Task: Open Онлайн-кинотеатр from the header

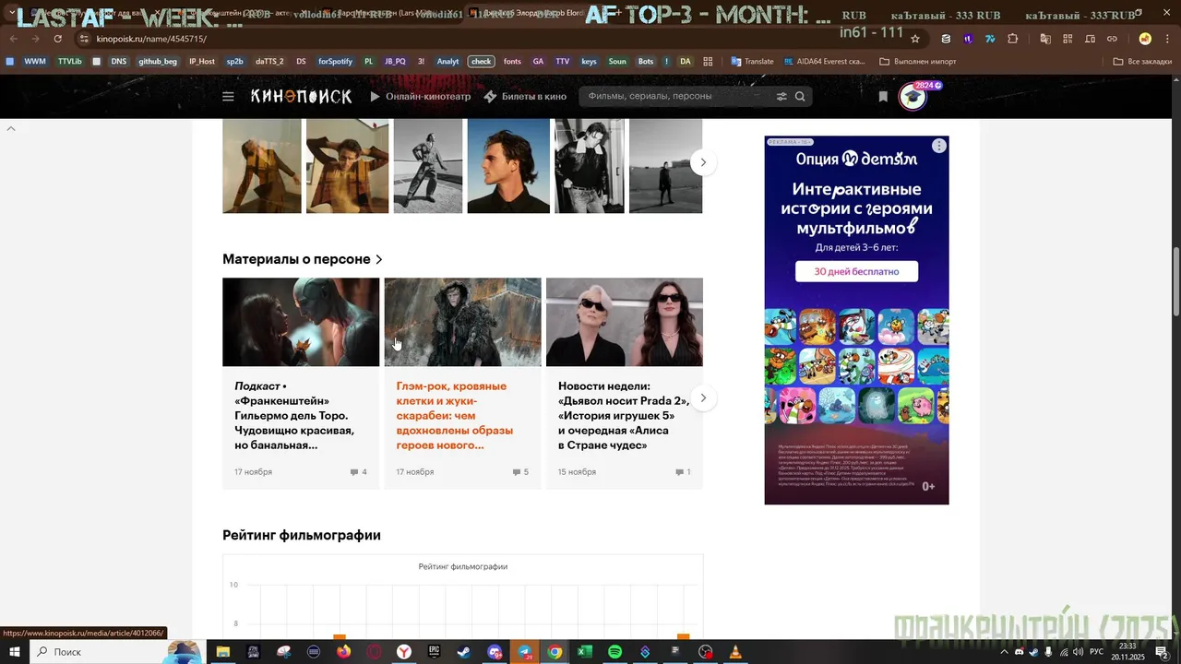Action: tap(421, 96)
